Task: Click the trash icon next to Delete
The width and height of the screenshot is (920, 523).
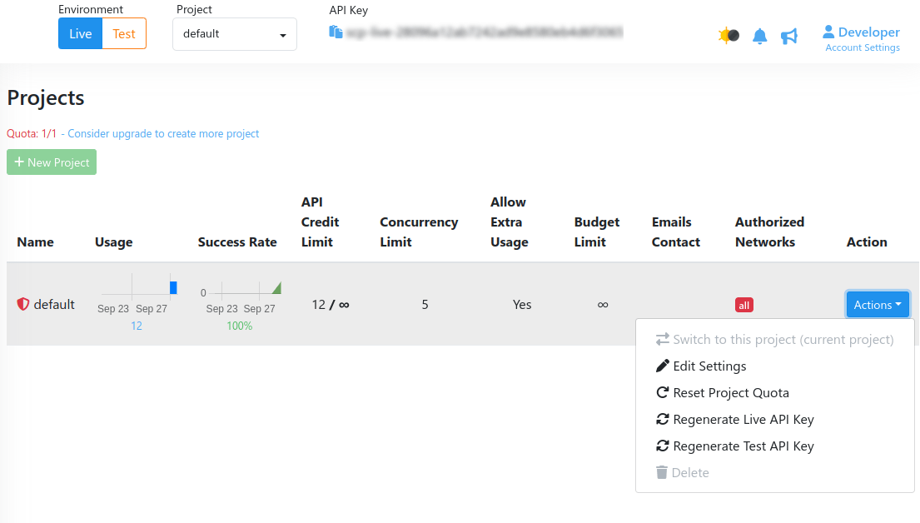Action: [663, 472]
